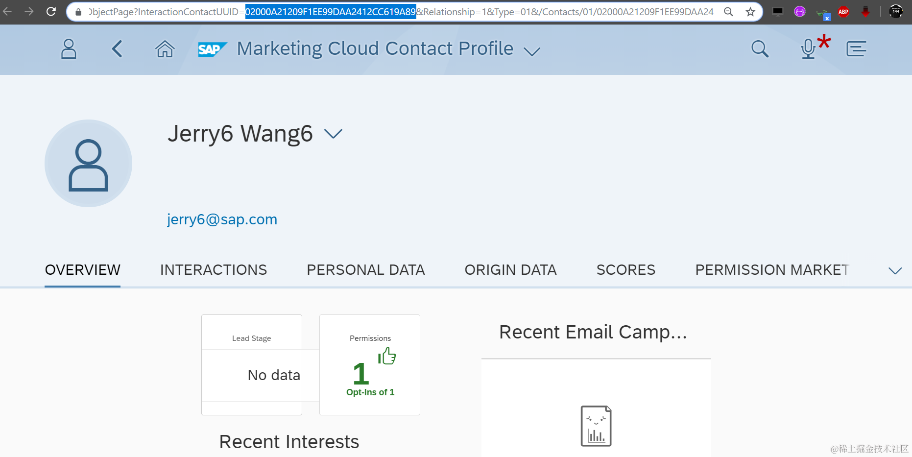
Task: Expand the Jerry6 Wang6 header chevron
Action: pos(333,134)
